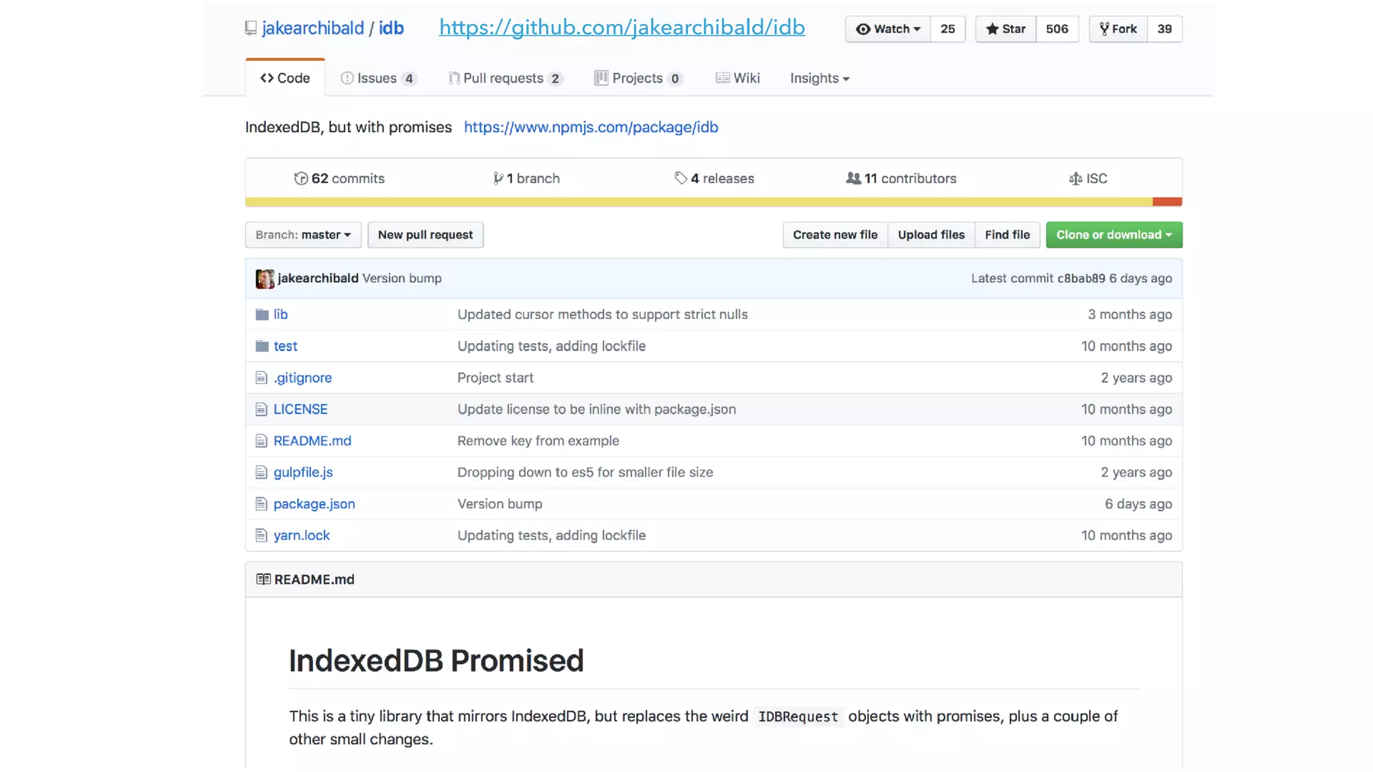Click the commits history clock icon
The height and width of the screenshot is (772, 1373).
coord(301,178)
